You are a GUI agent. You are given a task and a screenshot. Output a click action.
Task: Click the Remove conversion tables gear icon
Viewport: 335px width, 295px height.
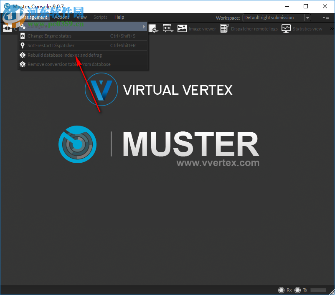(23, 64)
